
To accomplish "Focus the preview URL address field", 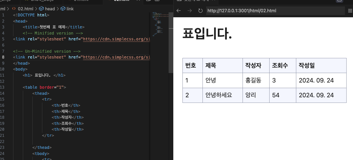I will pos(275,11).
